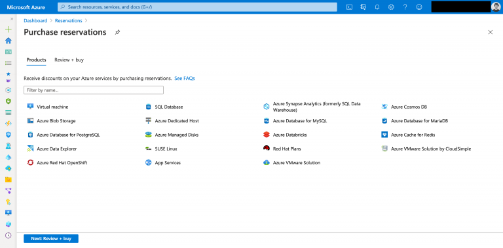Open the key icon in sidebar

tap(9, 202)
